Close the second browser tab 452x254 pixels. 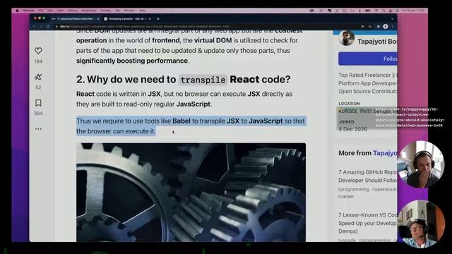pyautogui.click(x=150, y=19)
